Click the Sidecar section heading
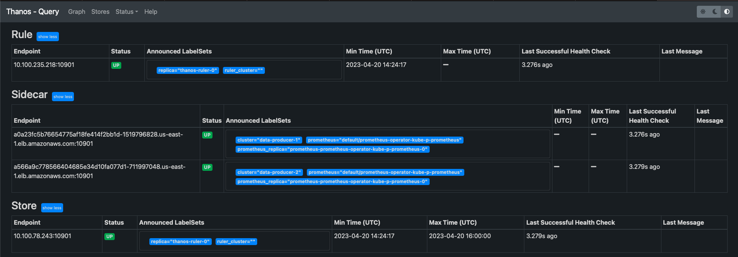Viewport: 738px width, 257px height. [x=30, y=95]
